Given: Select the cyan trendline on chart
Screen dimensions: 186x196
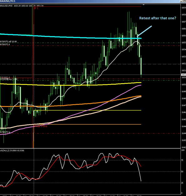Looking at the screenshot, I should (x=71, y=36).
